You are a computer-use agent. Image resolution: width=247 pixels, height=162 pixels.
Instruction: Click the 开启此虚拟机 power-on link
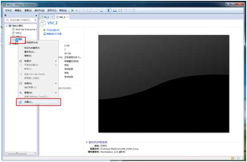(53, 30)
